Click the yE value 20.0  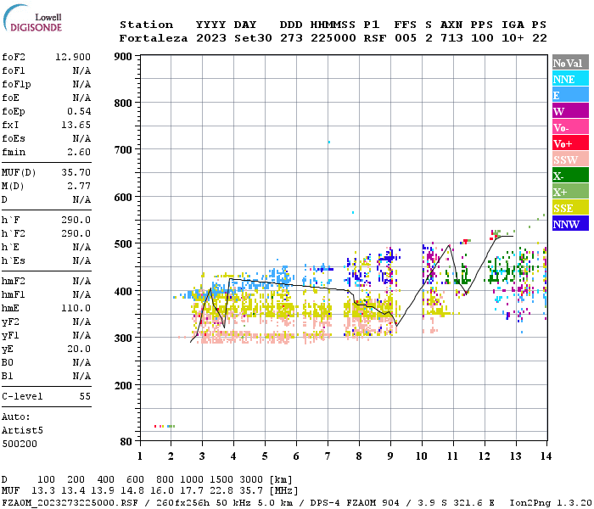point(79,350)
